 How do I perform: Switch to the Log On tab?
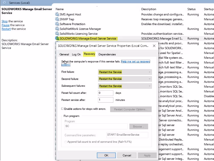76,55
